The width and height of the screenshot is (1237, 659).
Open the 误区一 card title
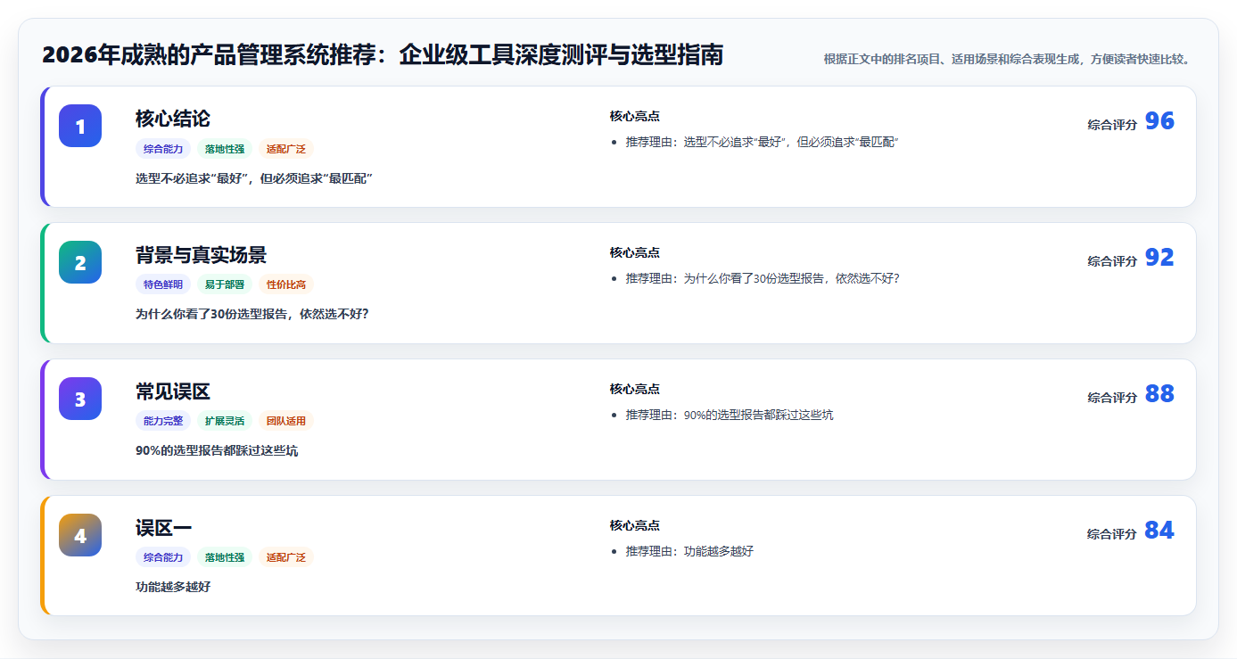tap(164, 528)
